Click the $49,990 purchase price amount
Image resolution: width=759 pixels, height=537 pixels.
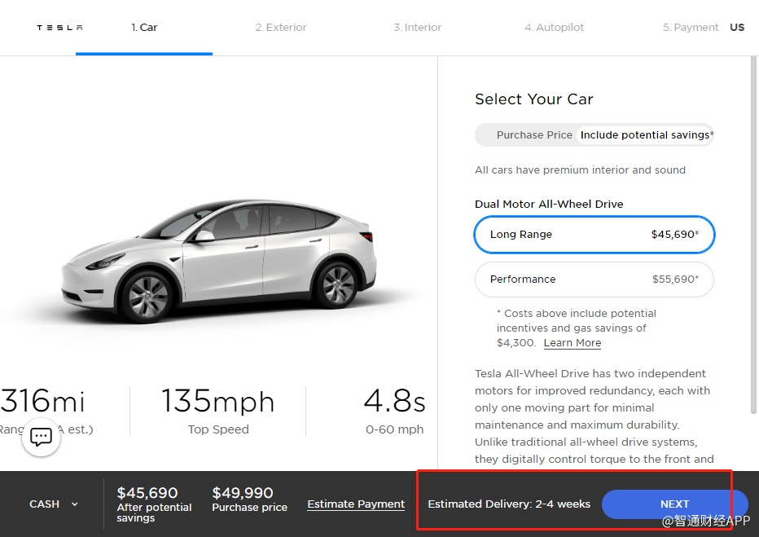(x=243, y=493)
